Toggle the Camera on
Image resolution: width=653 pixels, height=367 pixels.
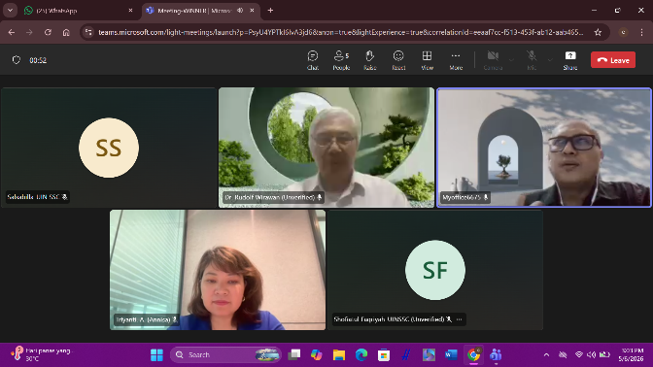point(493,60)
